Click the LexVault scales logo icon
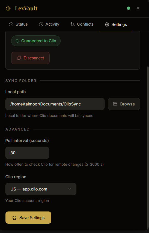The height and width of the screenshot is (233, 149). (x=8, y=8)
